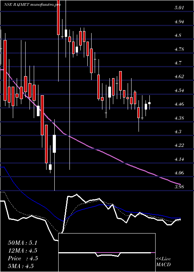Click the 5MA : 4.5 legend entry

[21, 266]
